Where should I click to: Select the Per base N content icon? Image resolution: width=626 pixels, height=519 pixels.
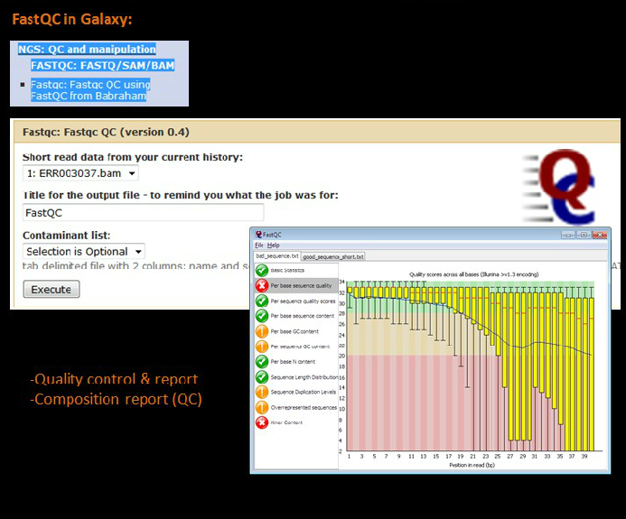click(263, 362)
